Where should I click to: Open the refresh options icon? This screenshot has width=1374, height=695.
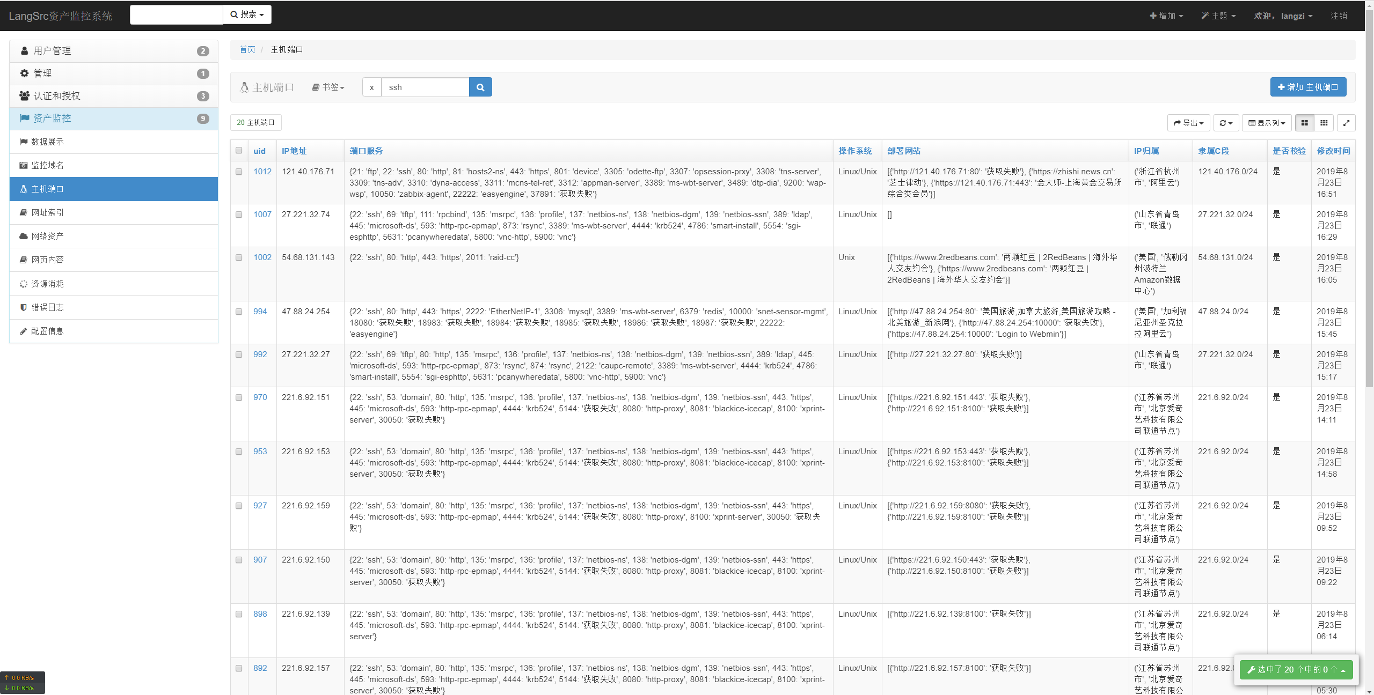pos(1225,123)
